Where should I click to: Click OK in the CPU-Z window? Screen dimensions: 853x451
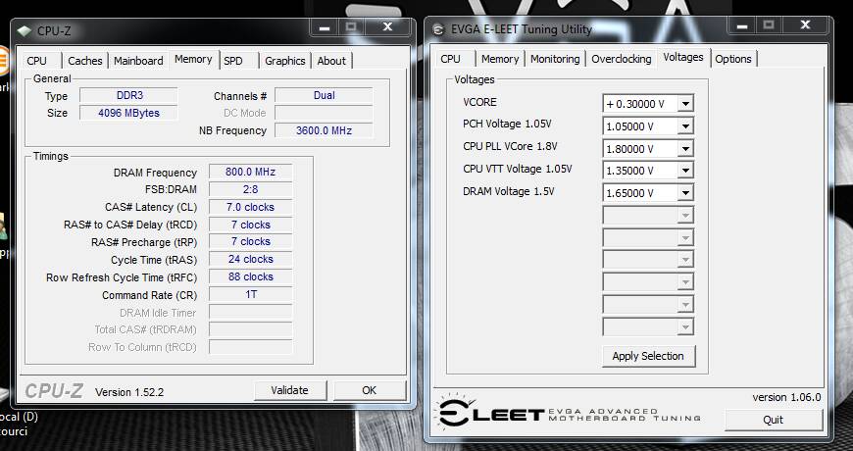click(369, 390)
